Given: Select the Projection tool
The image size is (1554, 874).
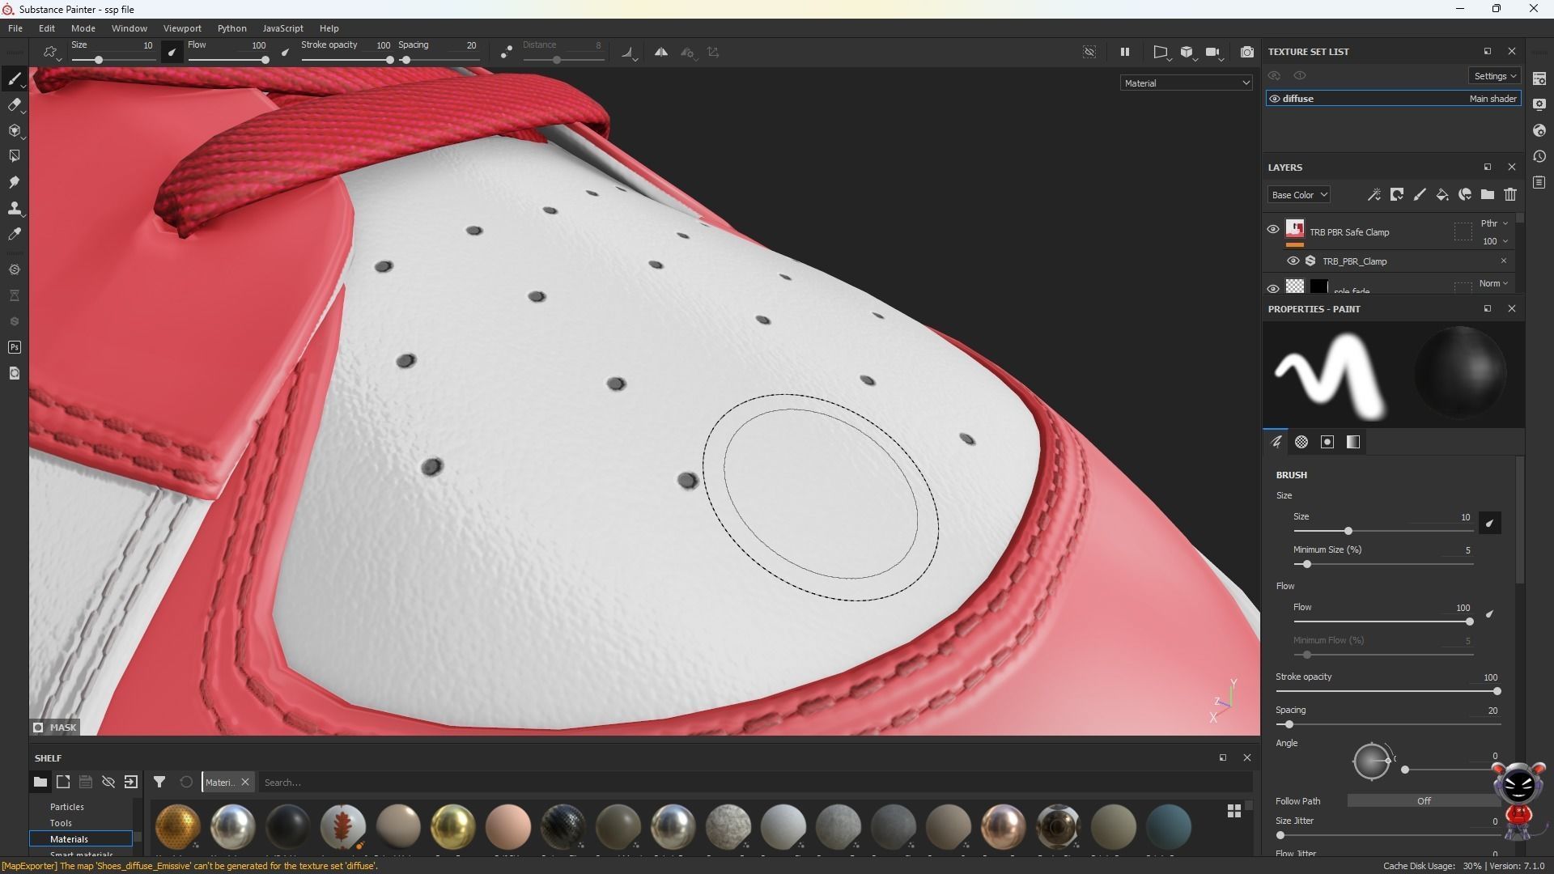Looking at the screenshot, I should [14, 130].
